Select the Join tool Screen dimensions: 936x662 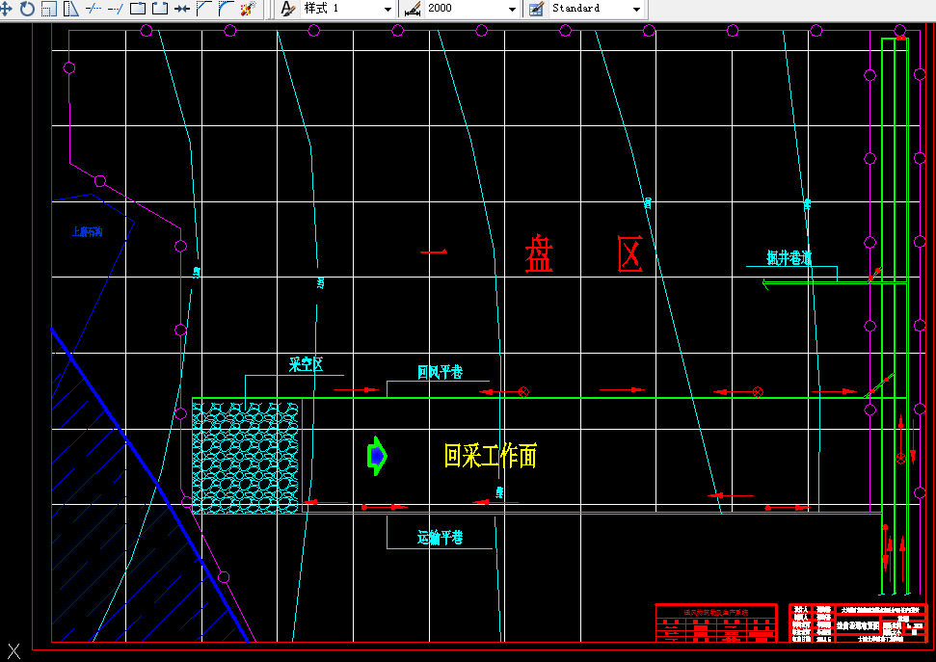pyautogui.click(x=182, y=9)
